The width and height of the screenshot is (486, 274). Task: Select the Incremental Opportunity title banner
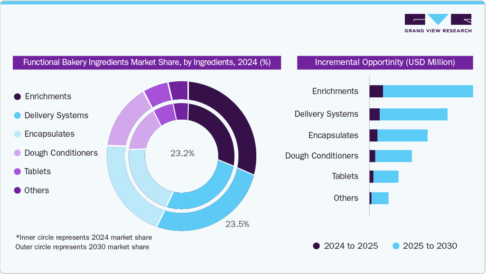click(385, 62)
